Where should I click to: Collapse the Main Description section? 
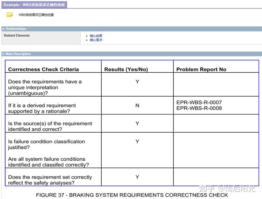pos(3,54)
